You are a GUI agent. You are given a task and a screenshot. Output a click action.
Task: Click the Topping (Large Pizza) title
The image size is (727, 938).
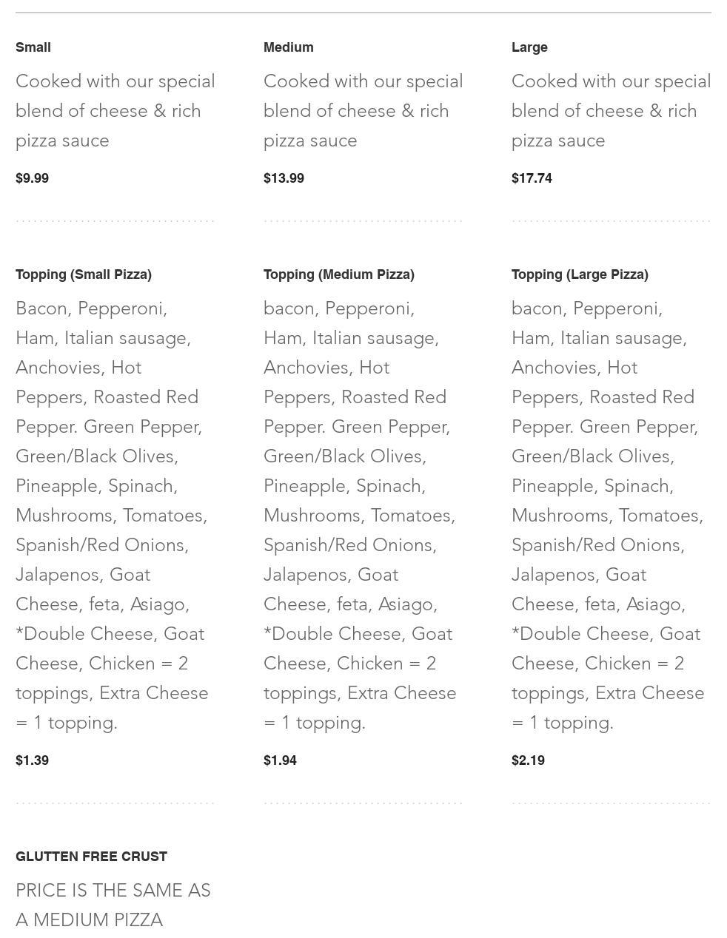pos(580,274)
